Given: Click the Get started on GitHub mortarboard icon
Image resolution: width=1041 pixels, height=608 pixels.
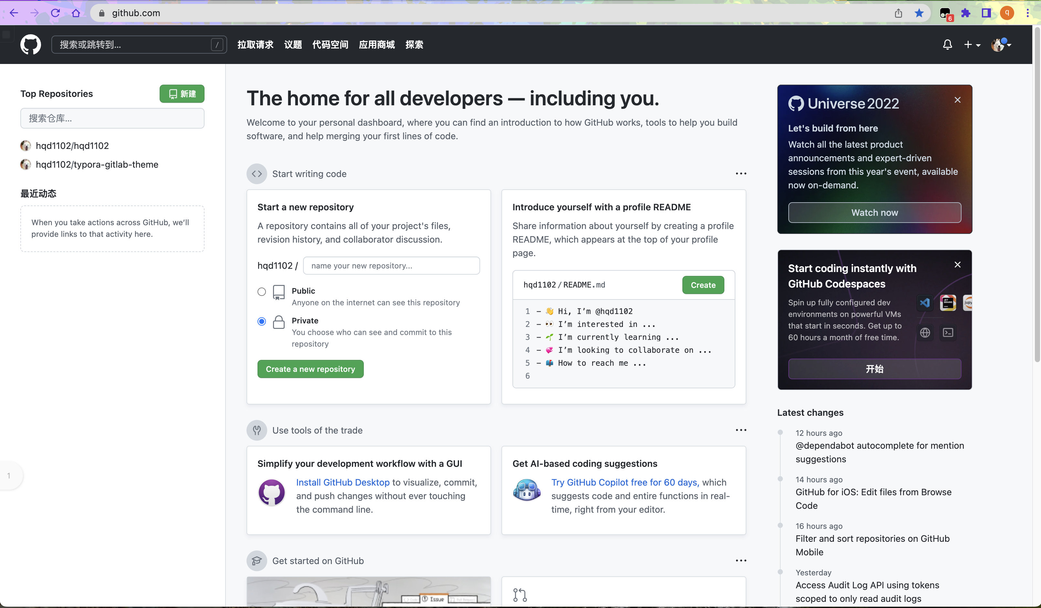Looking at the screenshot, I should pos(256,560).
